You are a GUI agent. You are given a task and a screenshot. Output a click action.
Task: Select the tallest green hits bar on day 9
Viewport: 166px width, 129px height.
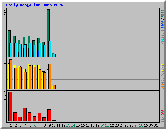click(x=48, y=25)
